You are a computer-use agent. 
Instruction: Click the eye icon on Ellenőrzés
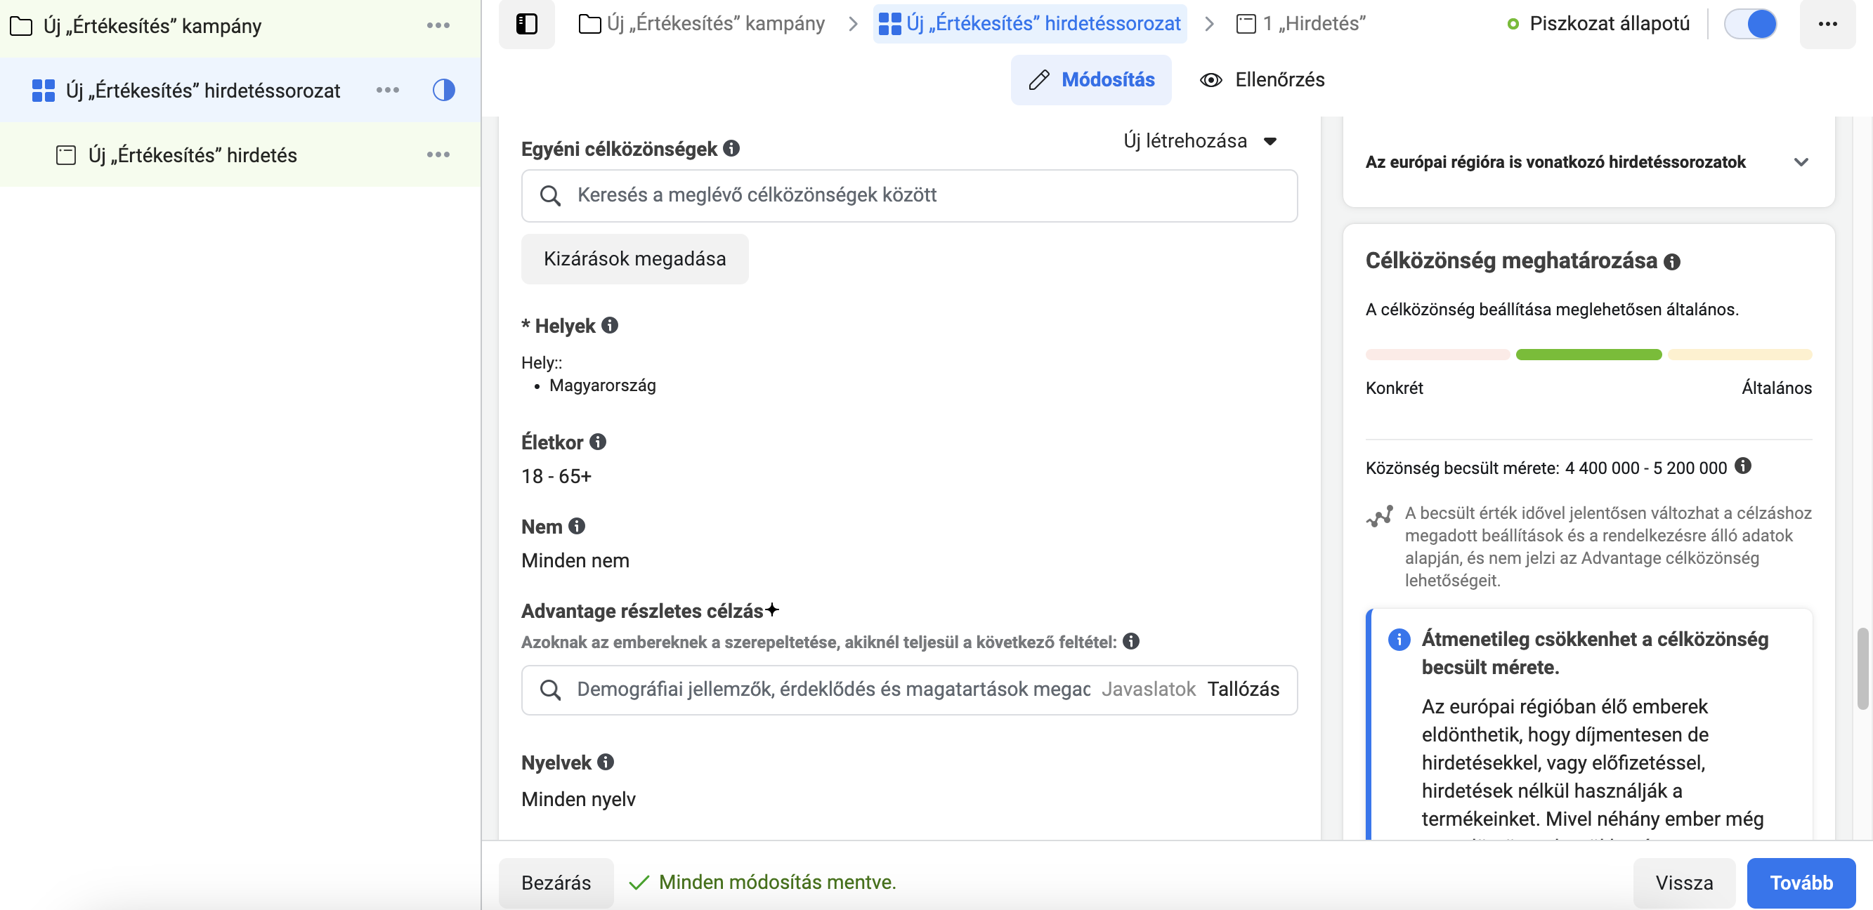1210,80
